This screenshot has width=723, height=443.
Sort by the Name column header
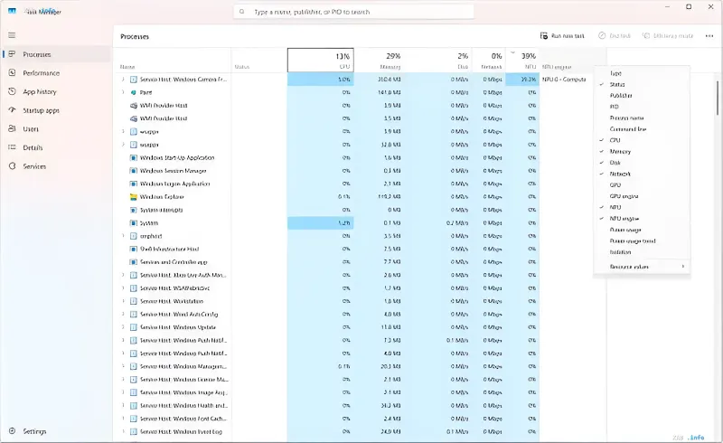(x=172, y=60)
